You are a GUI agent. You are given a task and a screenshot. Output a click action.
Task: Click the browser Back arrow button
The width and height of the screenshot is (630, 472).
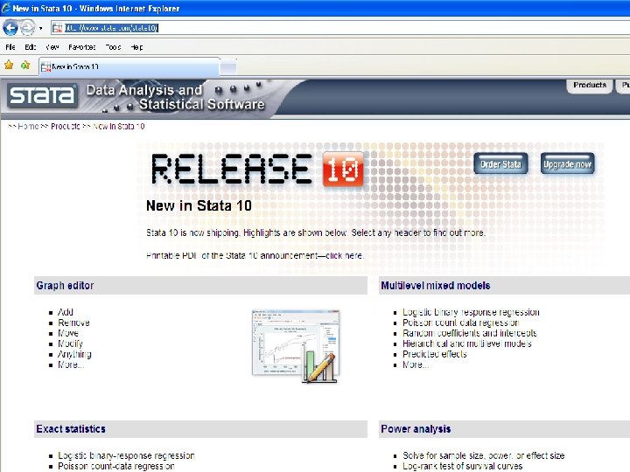[10, 28]
